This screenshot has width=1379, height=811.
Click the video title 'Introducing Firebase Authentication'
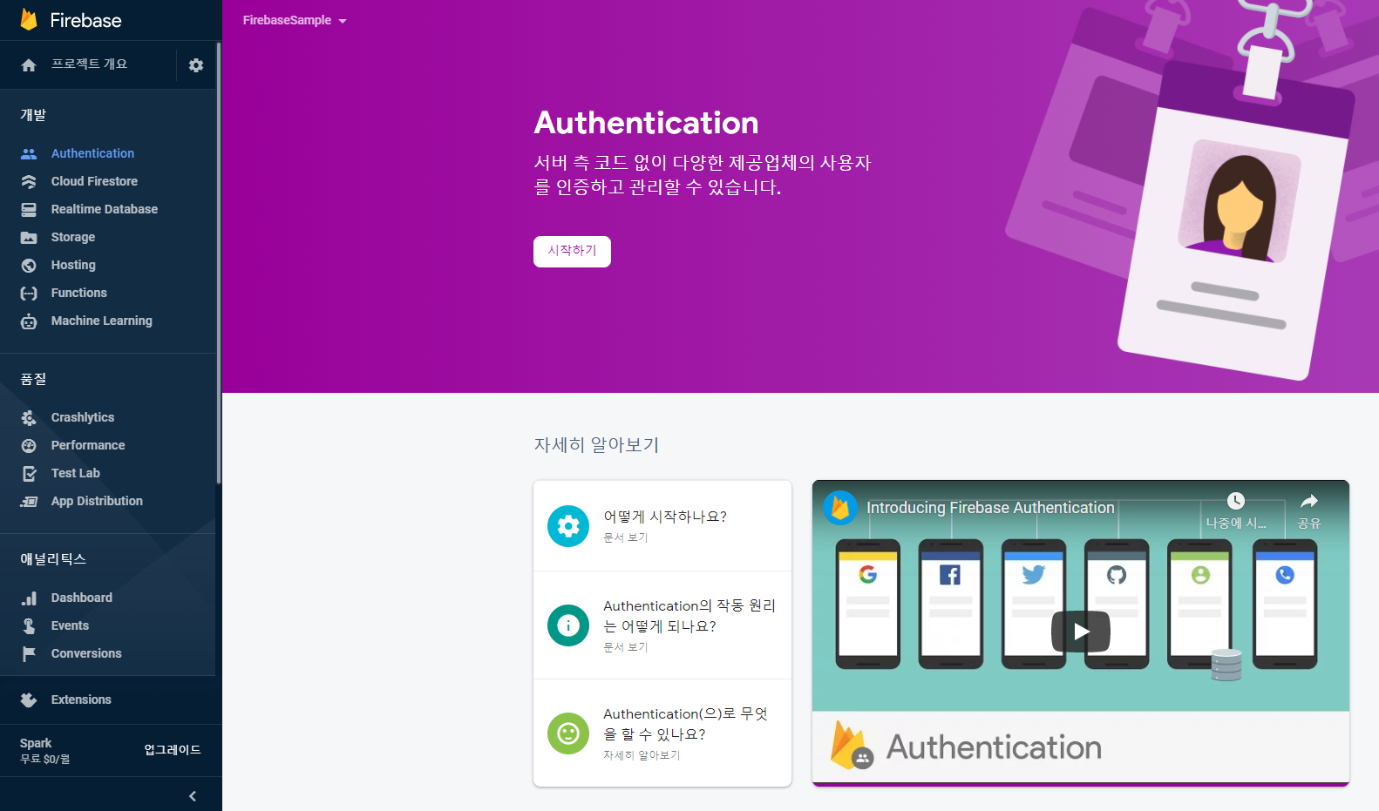[x=990, y=508]
